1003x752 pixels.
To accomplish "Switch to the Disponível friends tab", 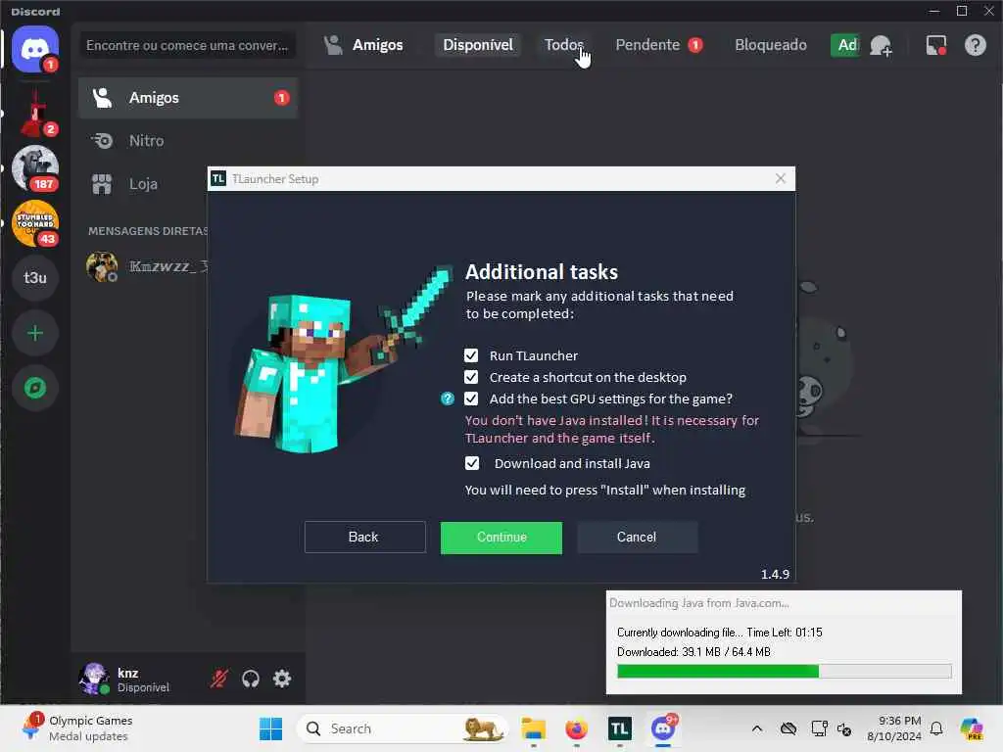I will pyautogui.click(x=478, y=45).
